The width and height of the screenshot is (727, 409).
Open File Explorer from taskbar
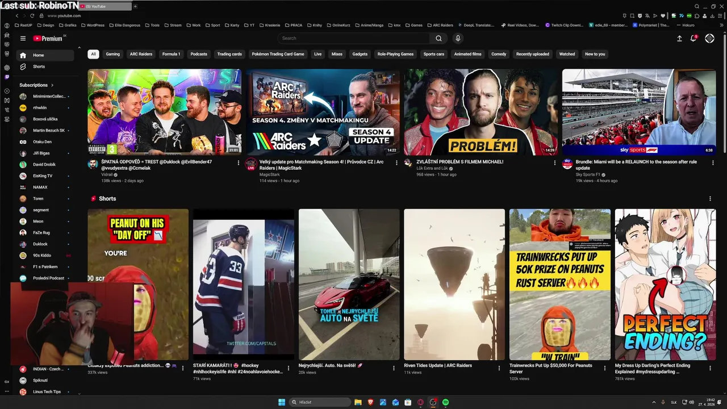358,402
